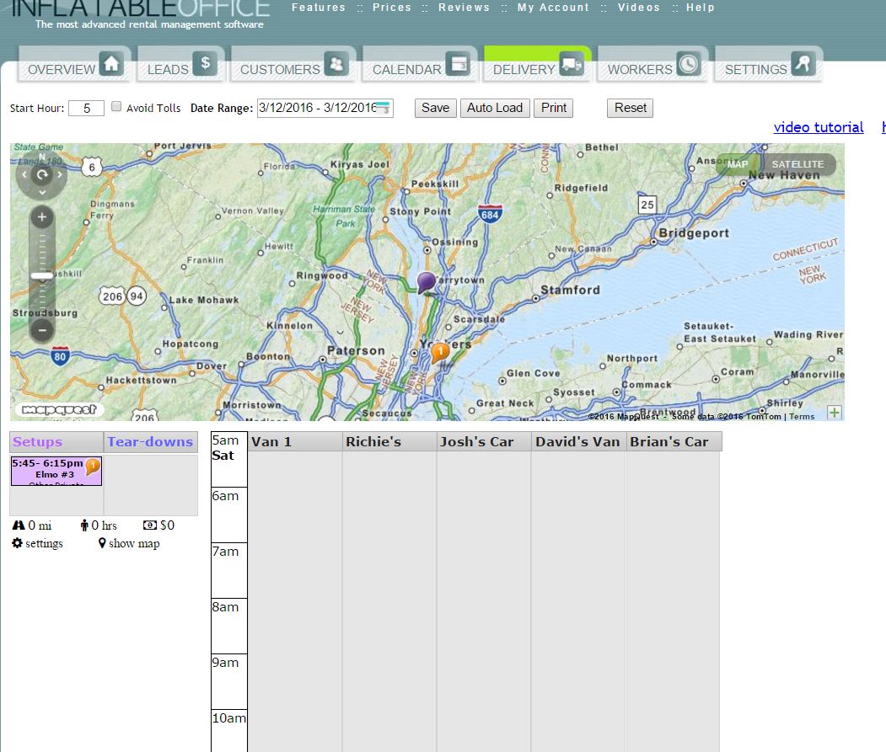
Task: Click the map zoom out minus button
Action: [42, 329]
